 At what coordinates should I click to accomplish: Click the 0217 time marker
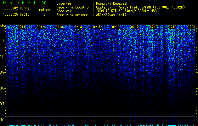135,27
